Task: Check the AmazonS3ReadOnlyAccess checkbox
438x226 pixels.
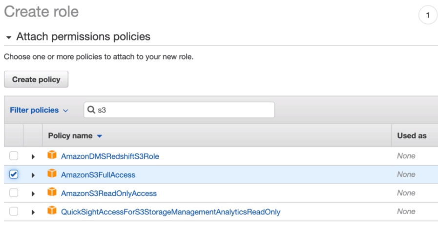Action: [x=14, y=193]
